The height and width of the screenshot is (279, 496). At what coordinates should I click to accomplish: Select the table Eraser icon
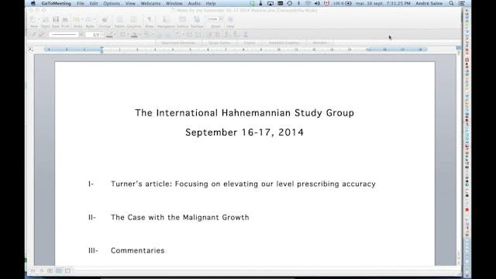(41, 34)
